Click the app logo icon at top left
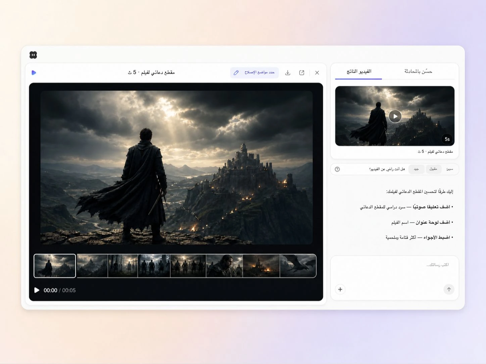 coord(33,55)
